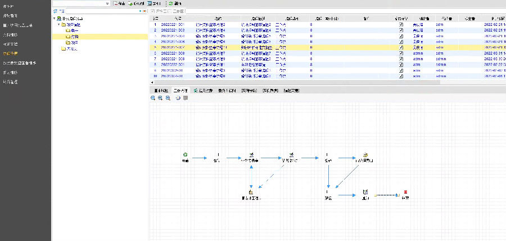Click the green start node in workflow diagram
The width and height of the screenshot is (506, 241).
pyautogui.click(x=185, y=154)
